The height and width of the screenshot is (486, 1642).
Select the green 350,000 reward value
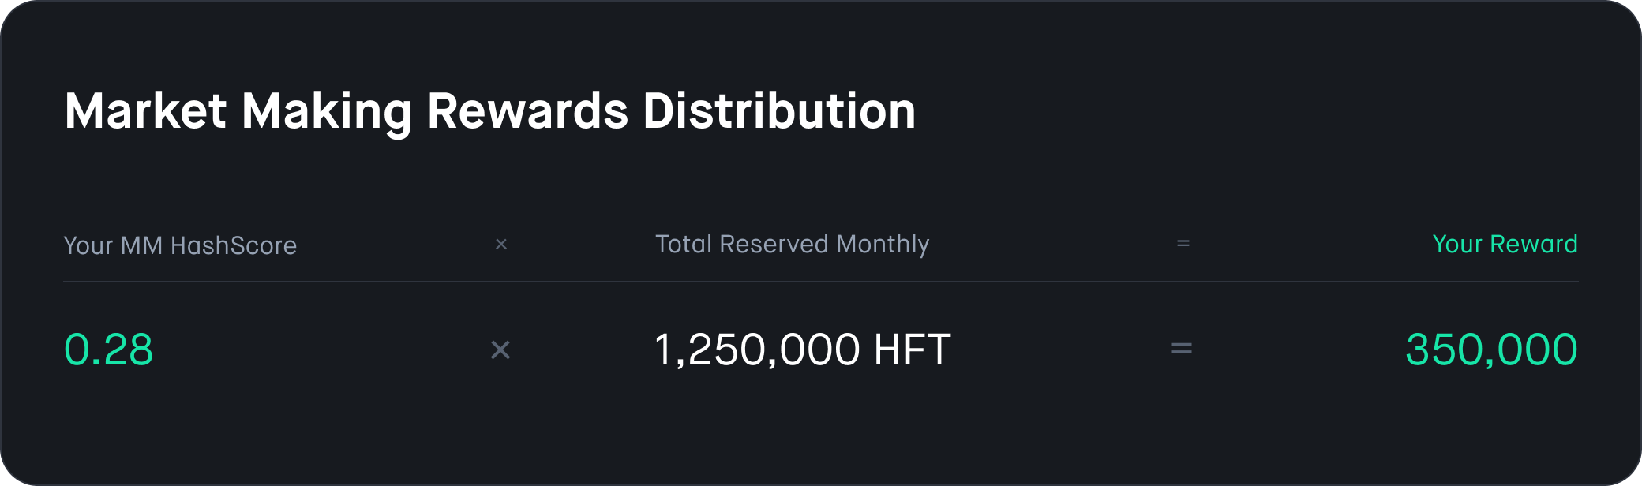pyautogui.click(x=1491, y=350)
